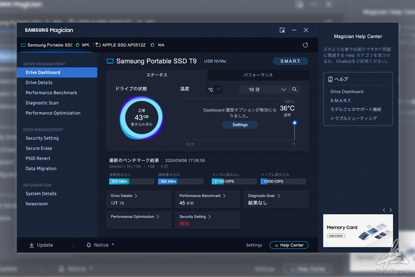Select the ステータス tab
This screenshot has height=277, width=415.
[157, 75]
